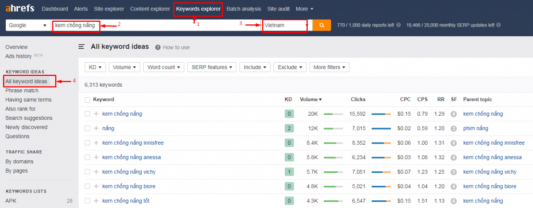
Task: Click info icon after daily reports left
Action: pos(398,25)
